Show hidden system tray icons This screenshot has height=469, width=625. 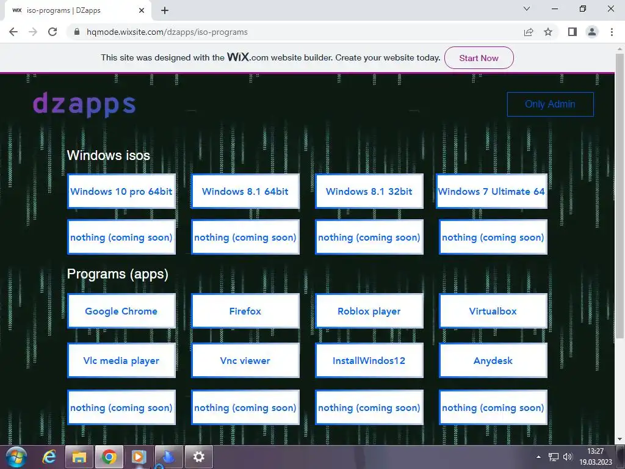click(538, 457)
